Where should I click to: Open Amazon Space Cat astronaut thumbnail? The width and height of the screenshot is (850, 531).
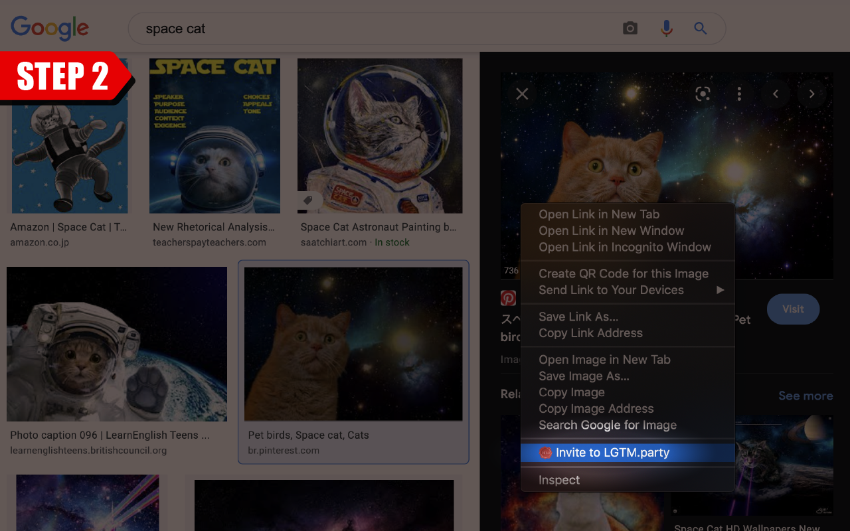[69, 136]
